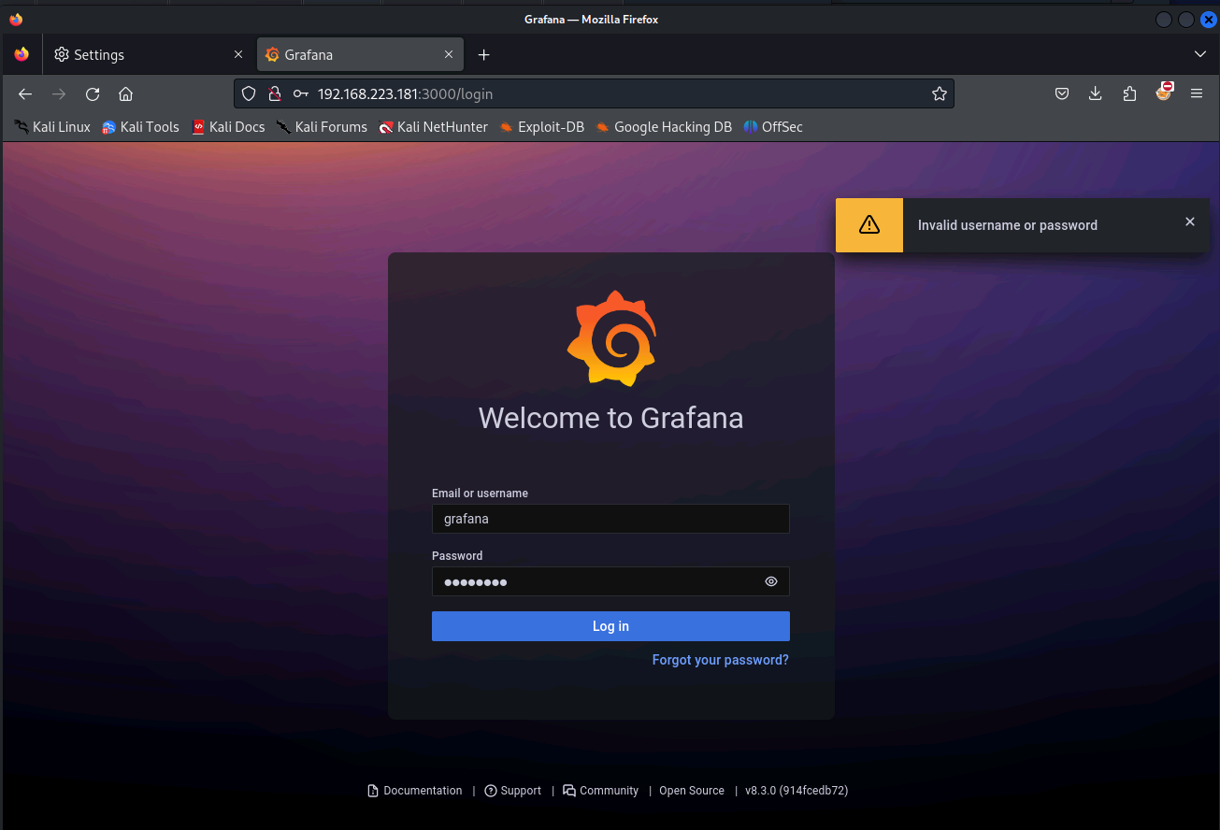This screenshot has height=830, width=1220.
Task: Open the Open Source footer link
Action: click(x=692, y=791)
